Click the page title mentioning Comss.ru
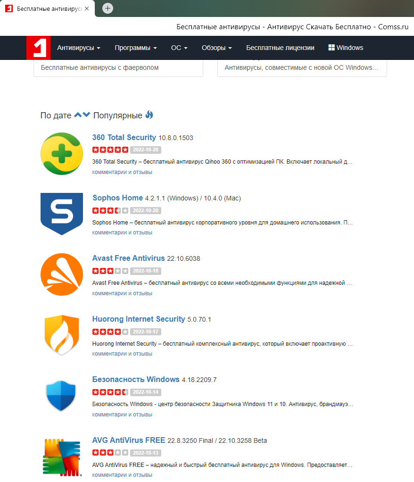Screen dimensions: 414x482 click(292, 27)
